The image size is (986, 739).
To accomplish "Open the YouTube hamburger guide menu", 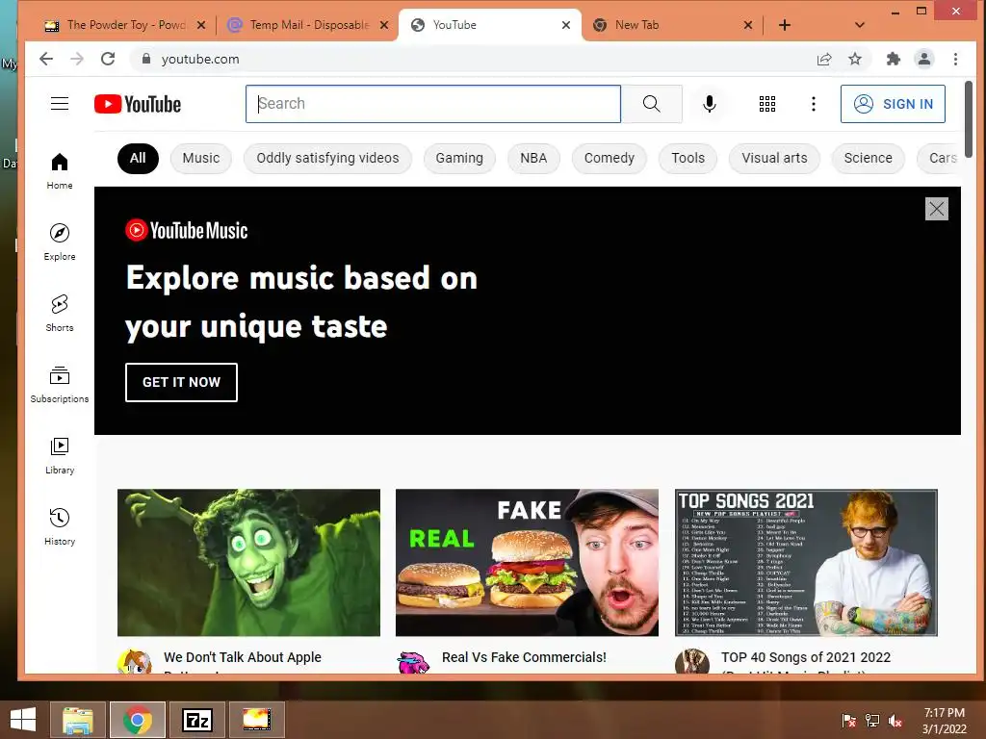I will (x=60, y=104).
